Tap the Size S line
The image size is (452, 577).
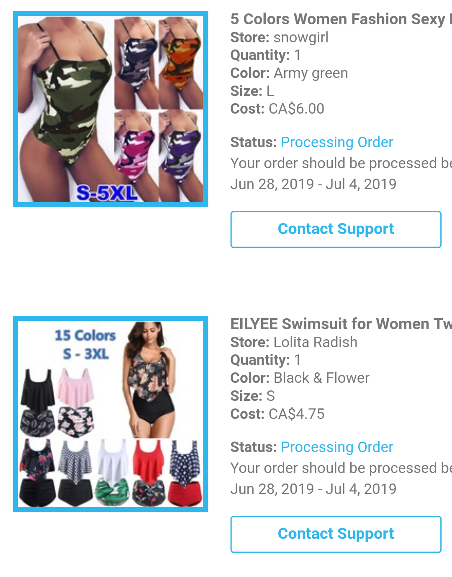tap(252, 396)
